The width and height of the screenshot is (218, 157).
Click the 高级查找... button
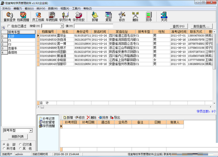point(202,26)
